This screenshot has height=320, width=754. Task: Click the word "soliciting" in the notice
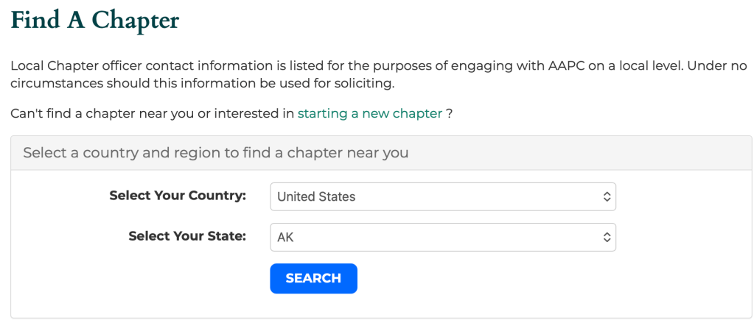pyautogui.click(x=363, y=83)
